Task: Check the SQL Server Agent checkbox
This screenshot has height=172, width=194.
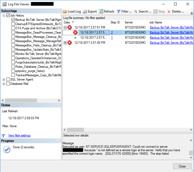Action: [x=8, y=79]
